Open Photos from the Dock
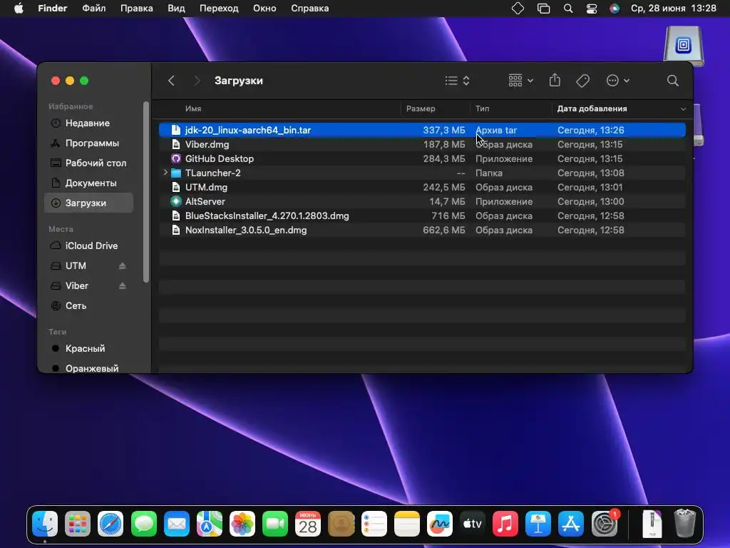This screenshot has height=548, width=730. tap(242, 524)
